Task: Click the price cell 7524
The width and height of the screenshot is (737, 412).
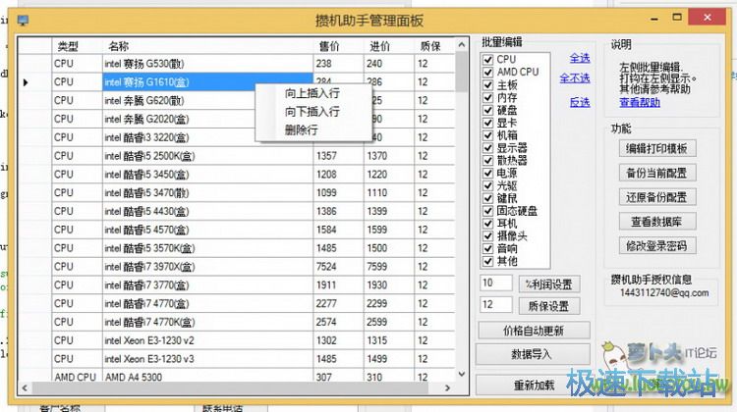Action: click(338, 267)
